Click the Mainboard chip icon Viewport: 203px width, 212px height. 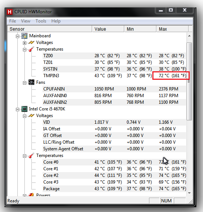pyautogui.click(x=24, y=36)
